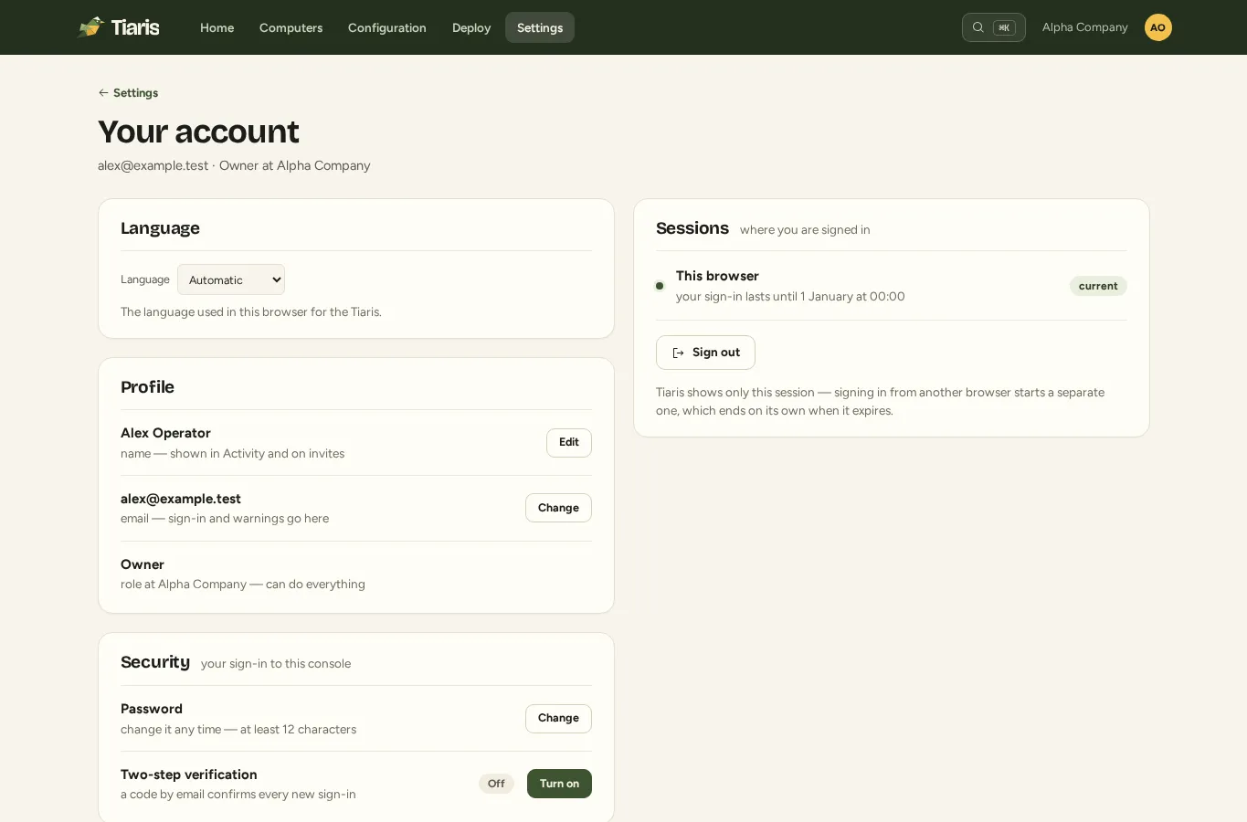Change the alex@example.test email address
Image resolution: width=1247 pixels, height=822 pixels.
(x=558, y=508)
